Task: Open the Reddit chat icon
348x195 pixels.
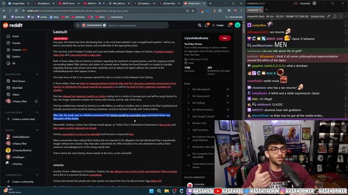Action: [x=207, y=25]
